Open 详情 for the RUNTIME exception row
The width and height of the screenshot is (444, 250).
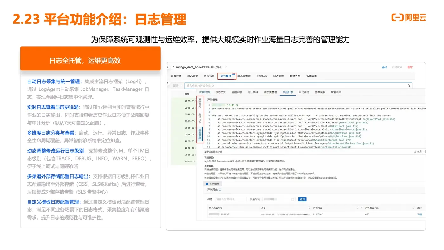point(419,214)
